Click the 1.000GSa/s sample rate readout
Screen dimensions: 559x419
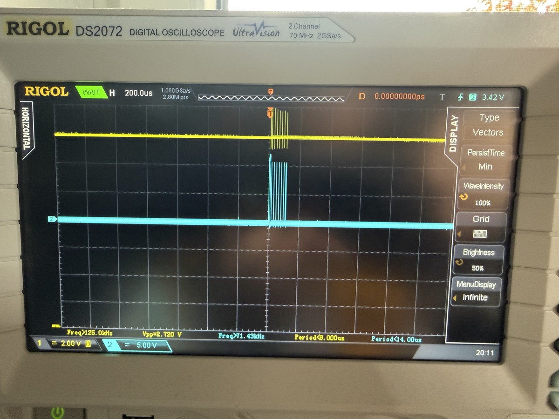176,90
